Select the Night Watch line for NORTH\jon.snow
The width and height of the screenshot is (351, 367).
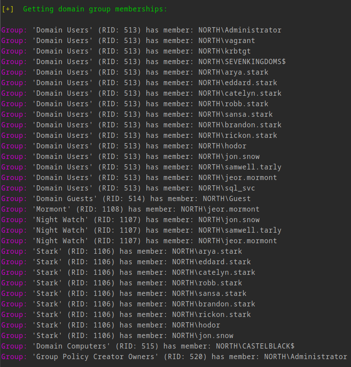131,220
